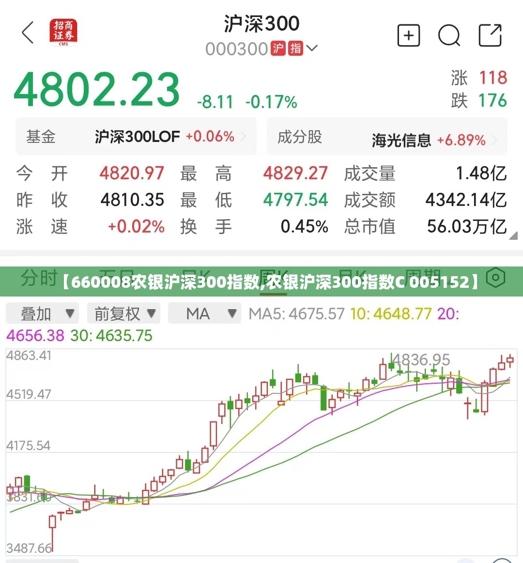
Task: Click the 4836.95 chart high label
Action: pos(421,360)
